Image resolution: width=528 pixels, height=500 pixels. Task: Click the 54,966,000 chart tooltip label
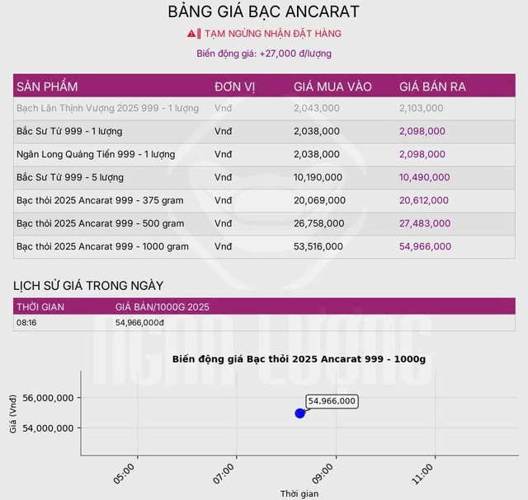pyautogui.click(x=332, y=401)
